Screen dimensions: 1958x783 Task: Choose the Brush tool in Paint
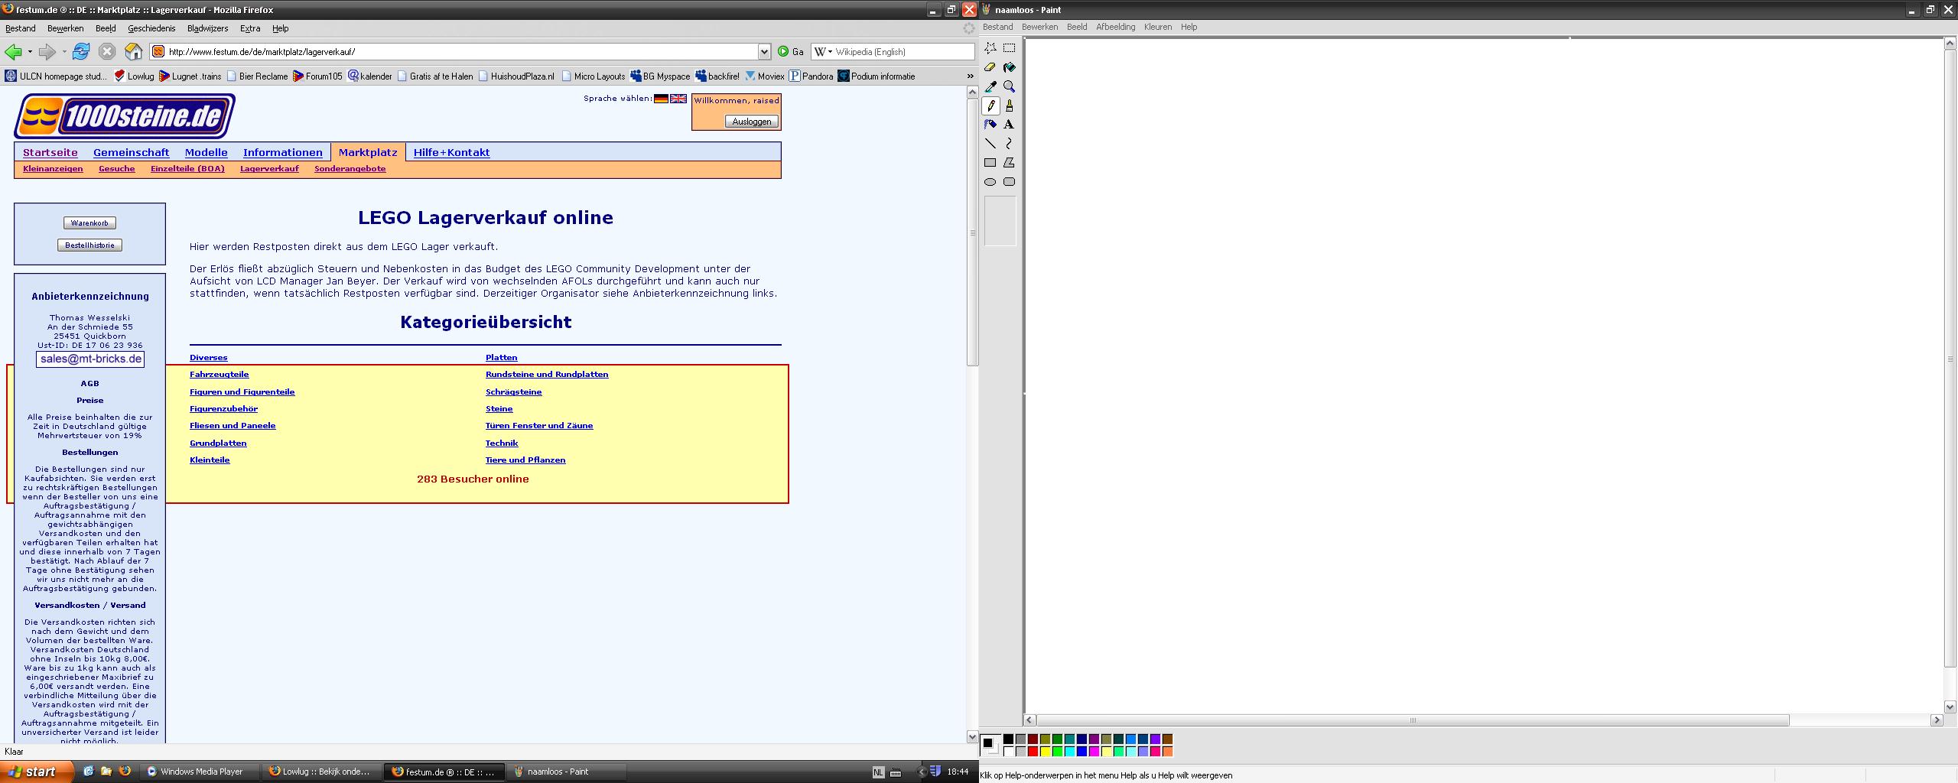[x=1010, y=106]
